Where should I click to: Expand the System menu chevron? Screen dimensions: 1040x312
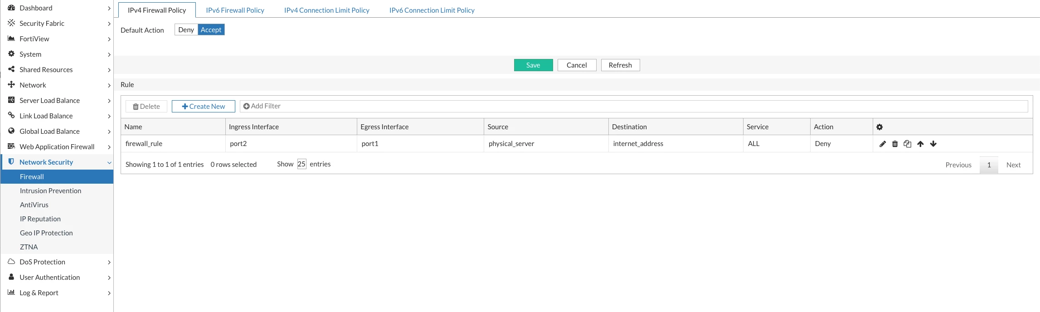coord(109,54)
